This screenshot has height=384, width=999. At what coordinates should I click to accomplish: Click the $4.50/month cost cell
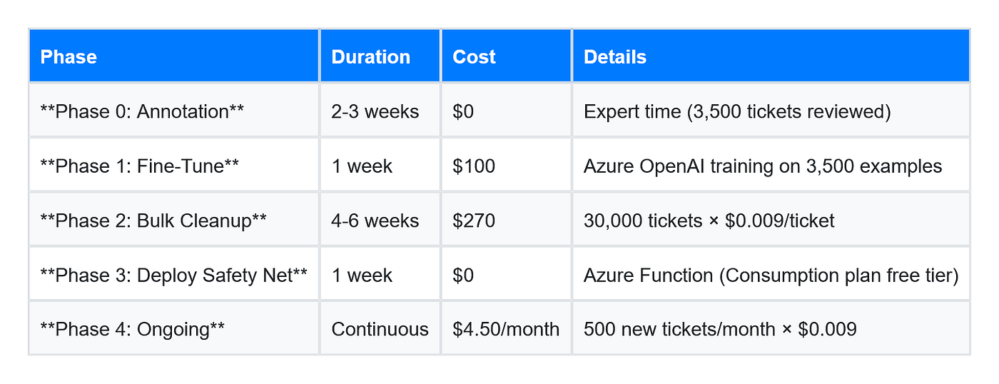[x=507, y=328]
